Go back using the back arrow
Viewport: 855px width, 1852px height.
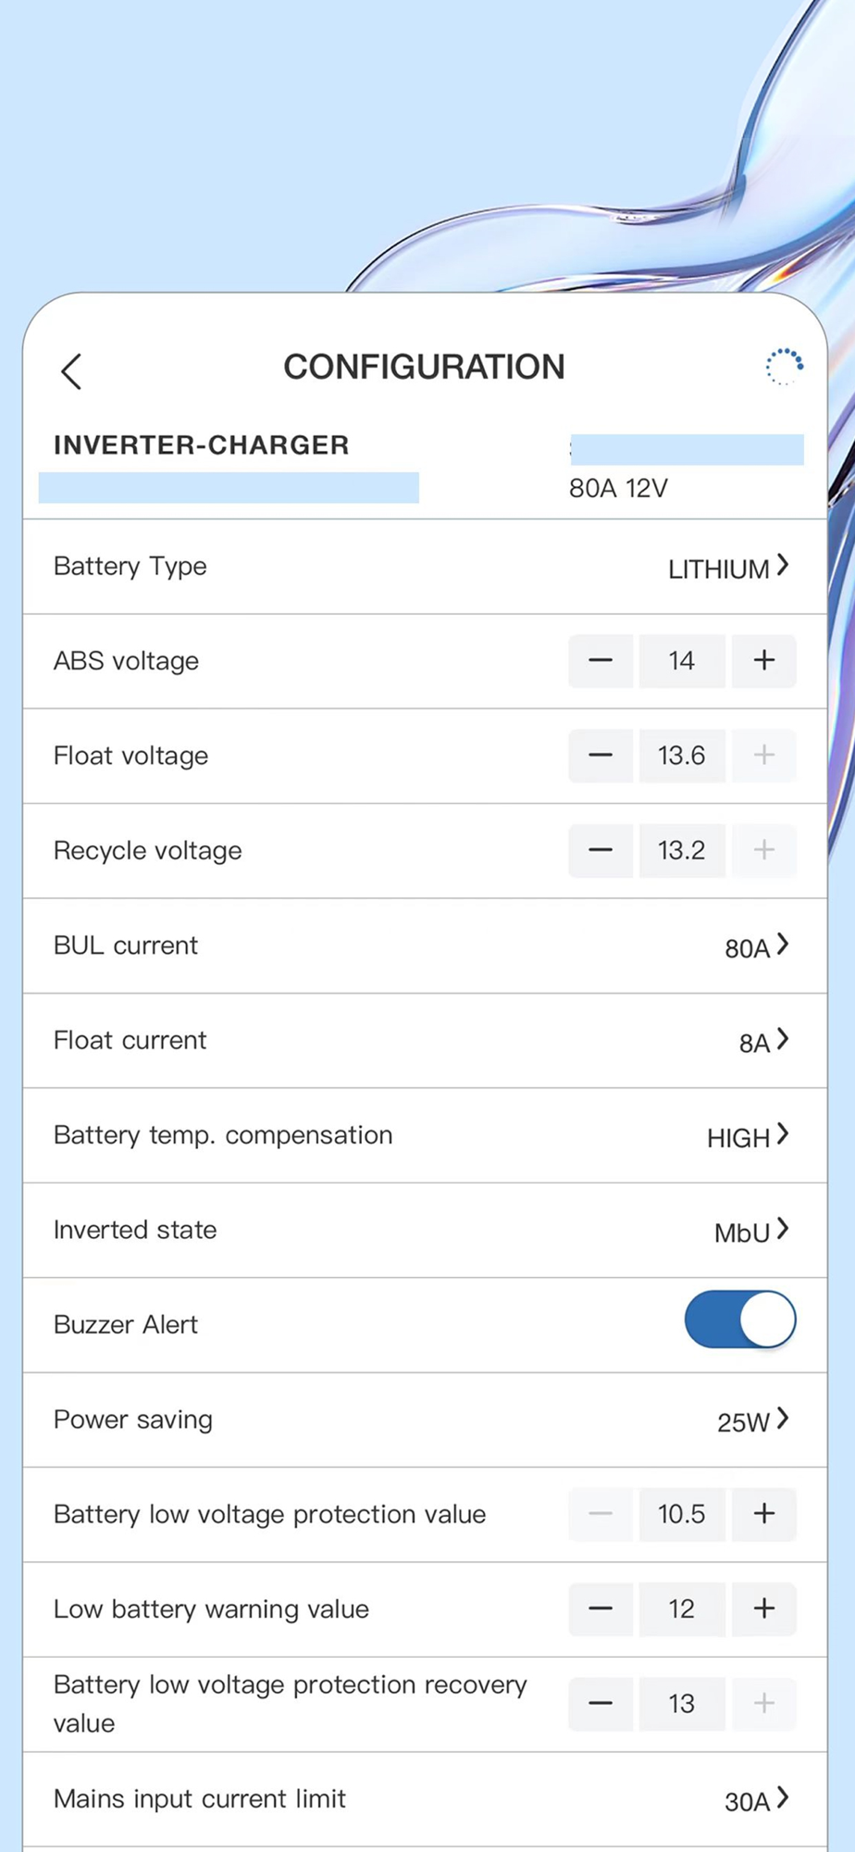pyautogui.click(x=71, y=371)
